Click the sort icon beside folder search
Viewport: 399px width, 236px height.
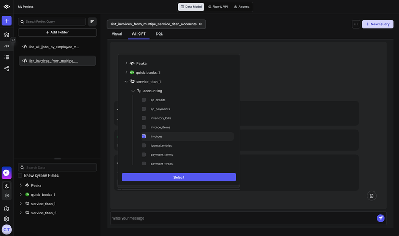92,22
